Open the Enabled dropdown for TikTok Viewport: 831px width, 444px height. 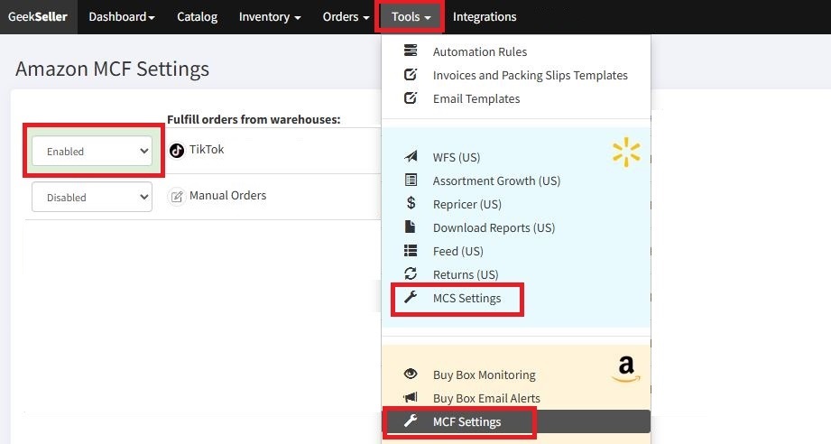coord(92,152)
